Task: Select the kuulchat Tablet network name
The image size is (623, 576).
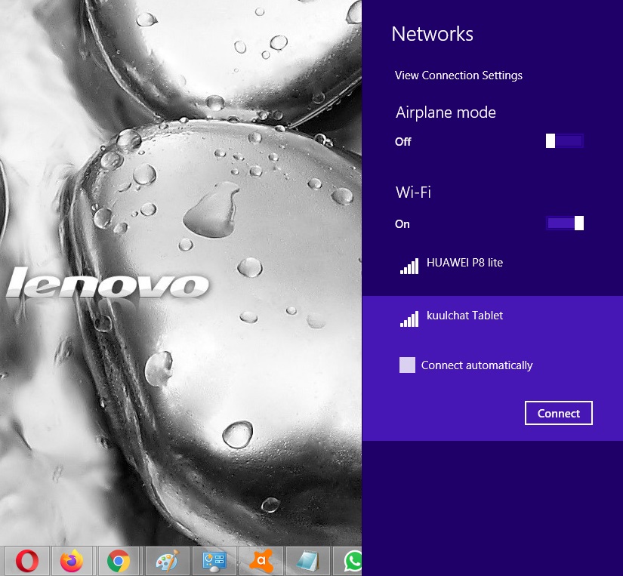Action: pyautogui.click(x=464, y=316)
